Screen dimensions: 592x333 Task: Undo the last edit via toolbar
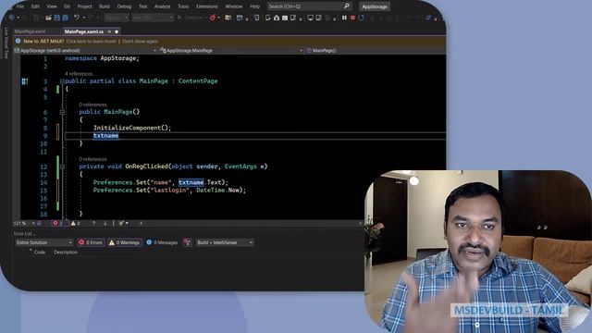pyautogui.click(x=77, y=18)
